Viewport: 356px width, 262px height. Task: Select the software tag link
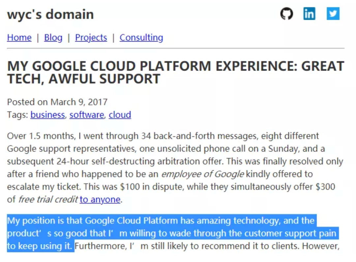click(x=87, y=115)
